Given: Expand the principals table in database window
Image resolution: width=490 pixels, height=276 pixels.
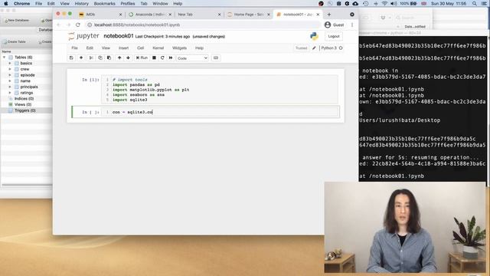Looking at the screenshot, I should click(10, 87).
